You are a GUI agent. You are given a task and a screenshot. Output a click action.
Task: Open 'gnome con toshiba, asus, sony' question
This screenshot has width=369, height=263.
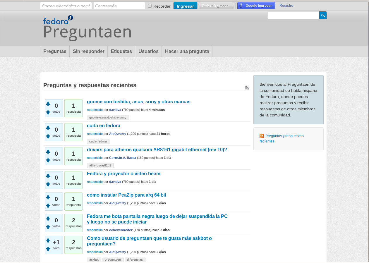tap(139, 102)
